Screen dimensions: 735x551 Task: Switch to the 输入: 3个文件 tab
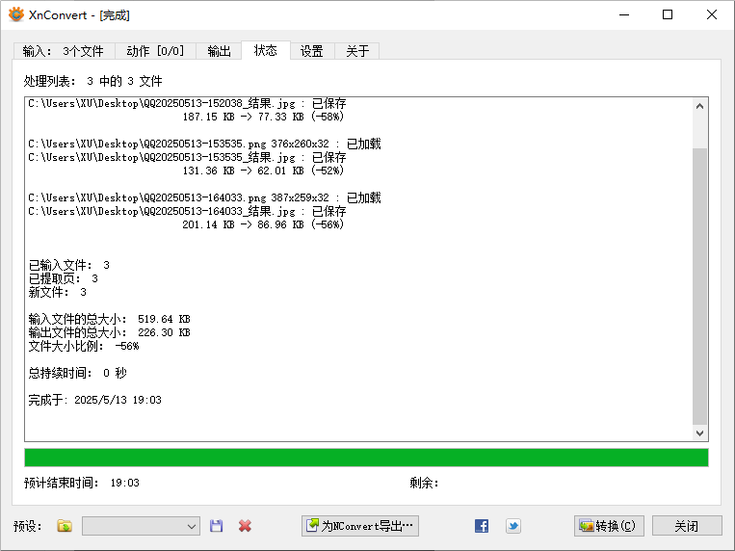pyautogui.click(x=64, y=51)
